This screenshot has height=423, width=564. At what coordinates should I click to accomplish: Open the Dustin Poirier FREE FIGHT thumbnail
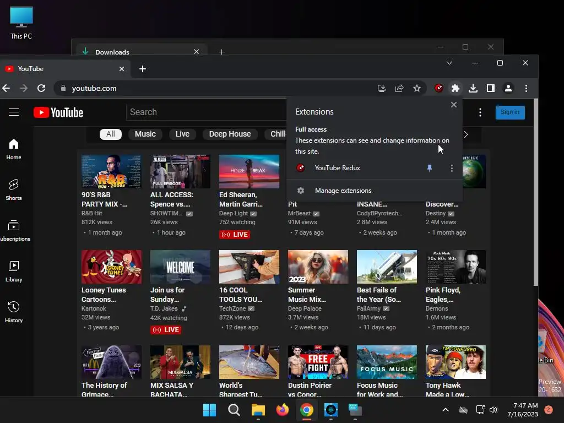(318, 362)
